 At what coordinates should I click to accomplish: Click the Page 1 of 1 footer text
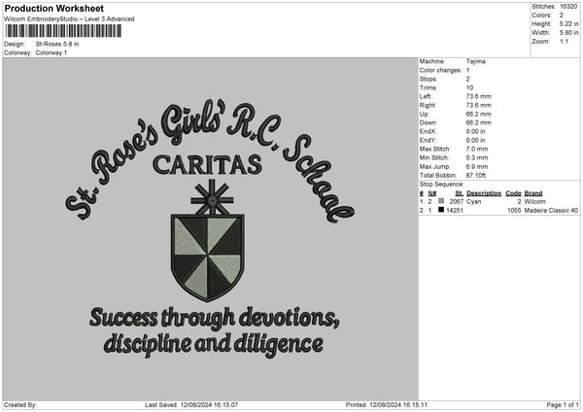[559, 404]
